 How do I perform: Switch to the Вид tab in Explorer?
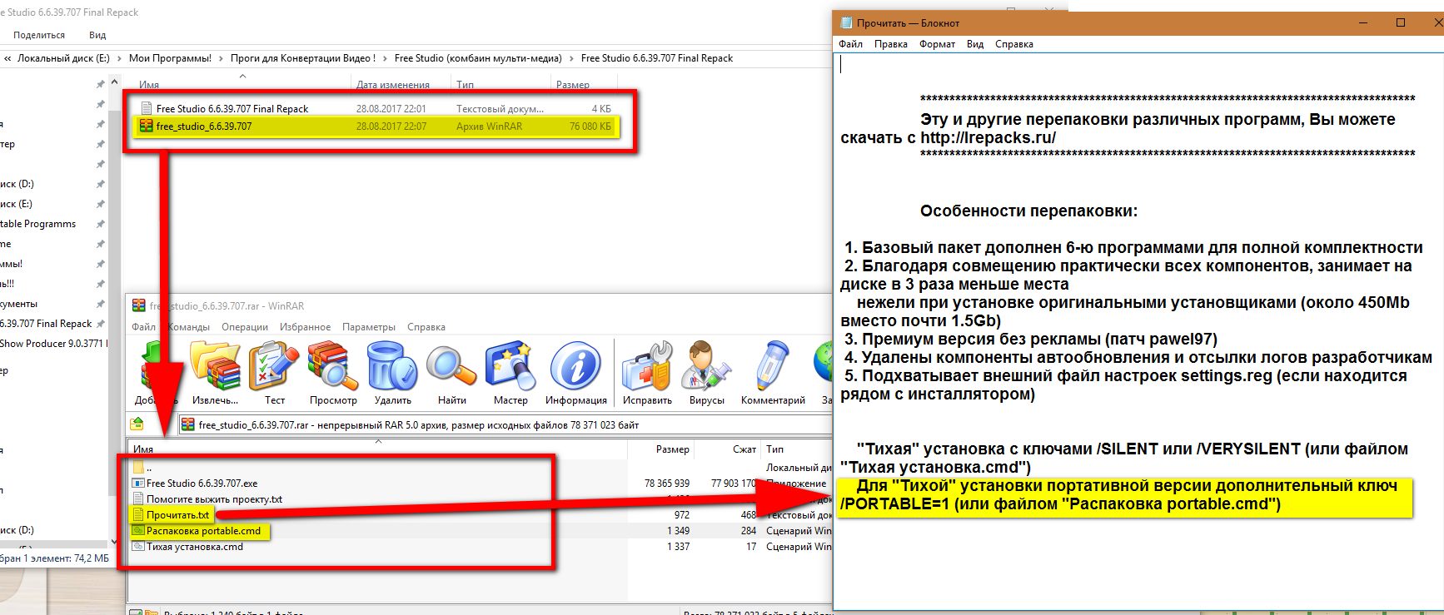tap(97, 35)
